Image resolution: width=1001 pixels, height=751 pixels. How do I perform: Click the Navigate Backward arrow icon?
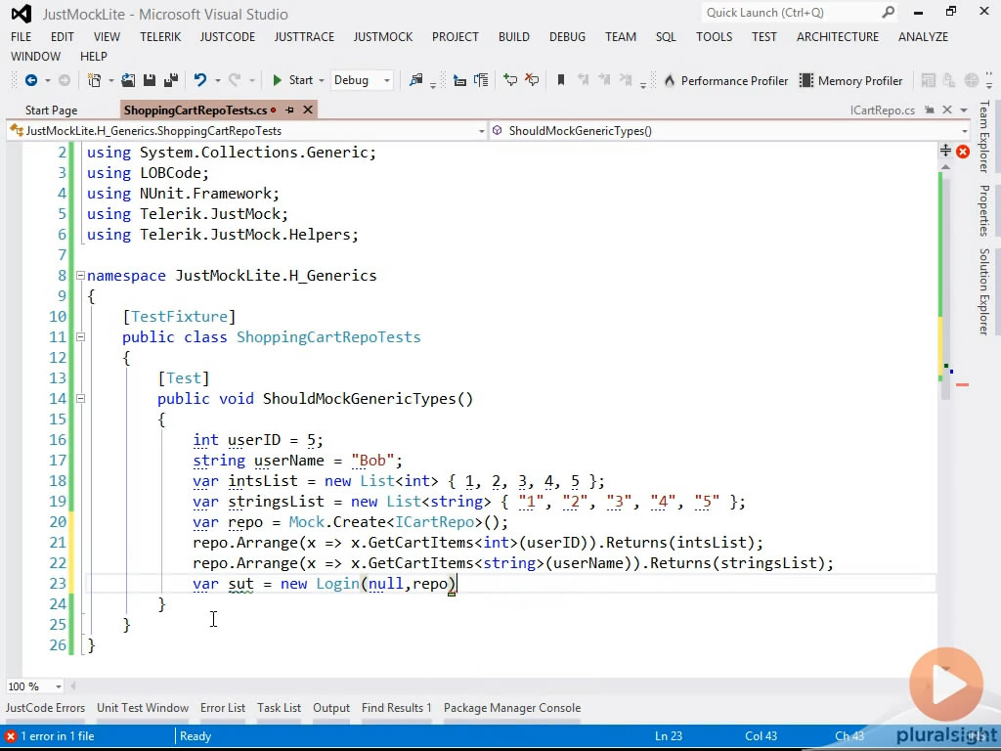[30, 80]
